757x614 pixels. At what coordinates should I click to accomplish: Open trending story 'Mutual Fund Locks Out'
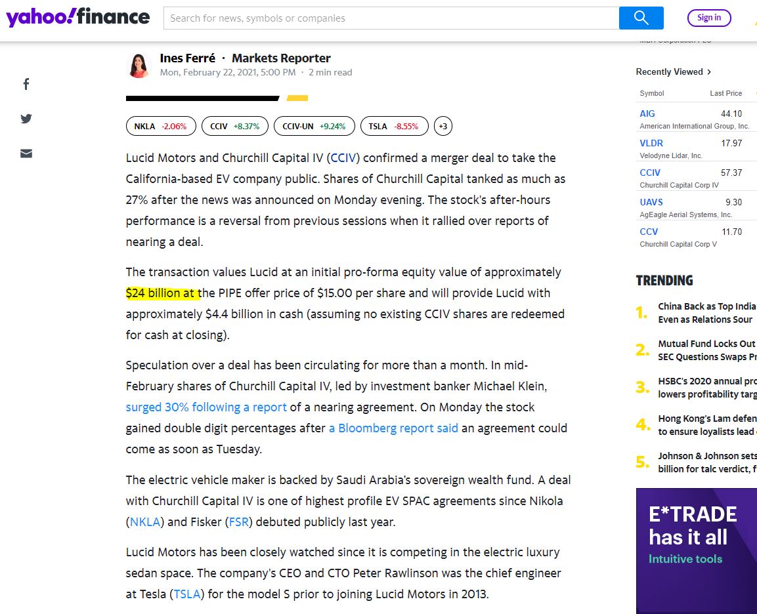coord(707,350)
